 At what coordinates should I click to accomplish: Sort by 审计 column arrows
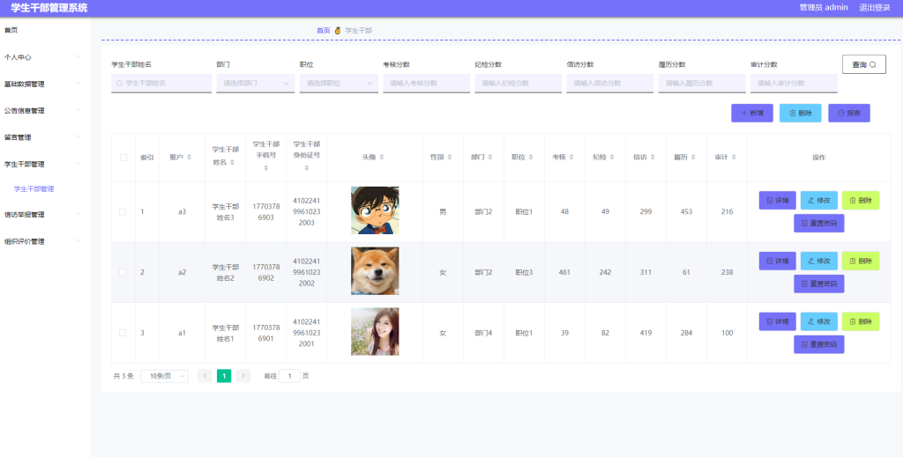pyautogui.click(x=734, y=158)
